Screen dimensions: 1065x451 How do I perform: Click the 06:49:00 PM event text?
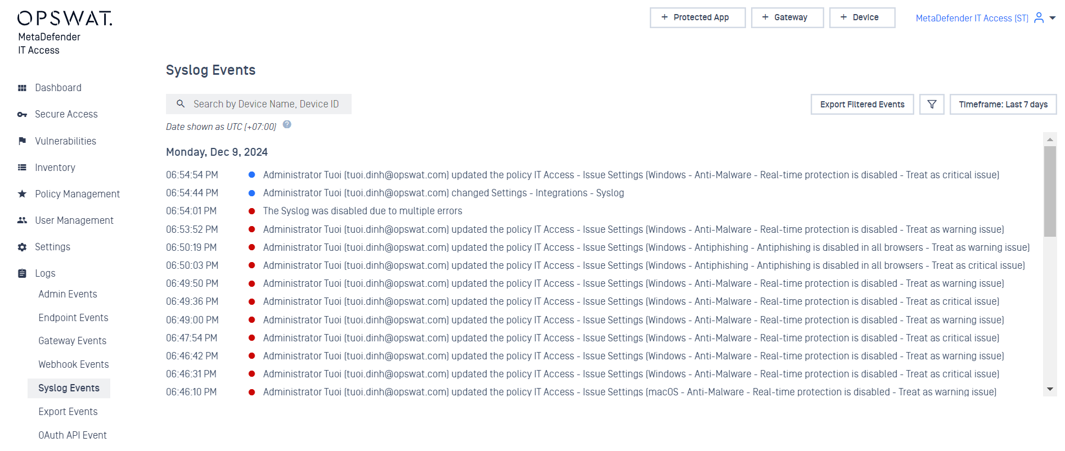(633, 320)
